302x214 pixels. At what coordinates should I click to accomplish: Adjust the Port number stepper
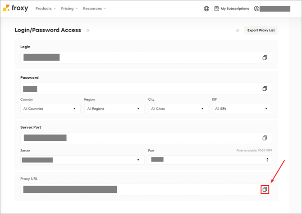[267, 160]
